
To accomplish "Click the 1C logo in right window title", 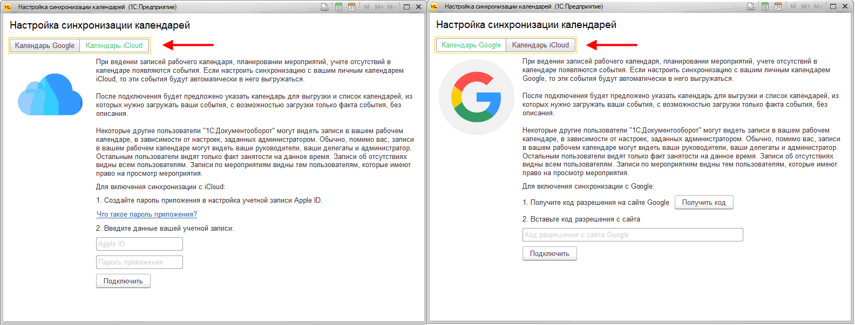I will tap(434, 6).
